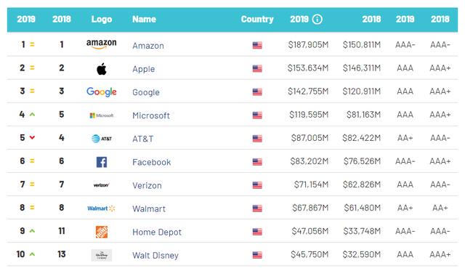465x268 pixels.
Task: Open the Walt Disney name link
Action: click(155, 255)
